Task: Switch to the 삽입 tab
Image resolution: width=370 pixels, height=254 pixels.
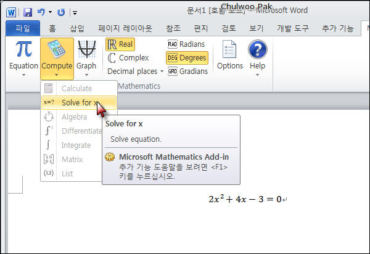Action: pyautogui.click(x=77, y=28)
